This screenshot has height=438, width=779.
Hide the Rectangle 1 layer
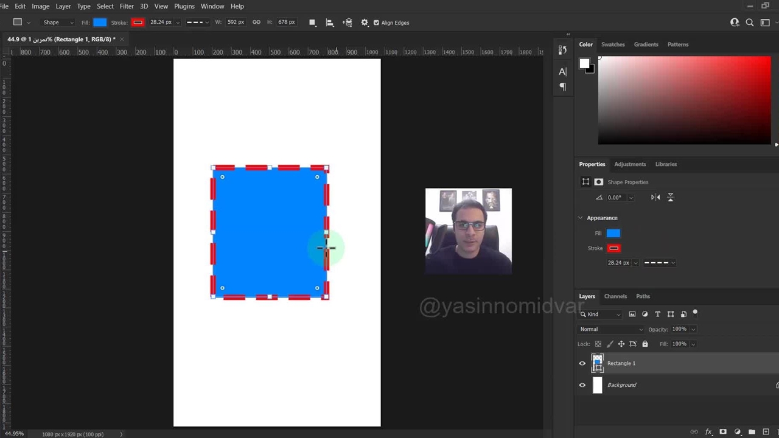coord(582,363)
